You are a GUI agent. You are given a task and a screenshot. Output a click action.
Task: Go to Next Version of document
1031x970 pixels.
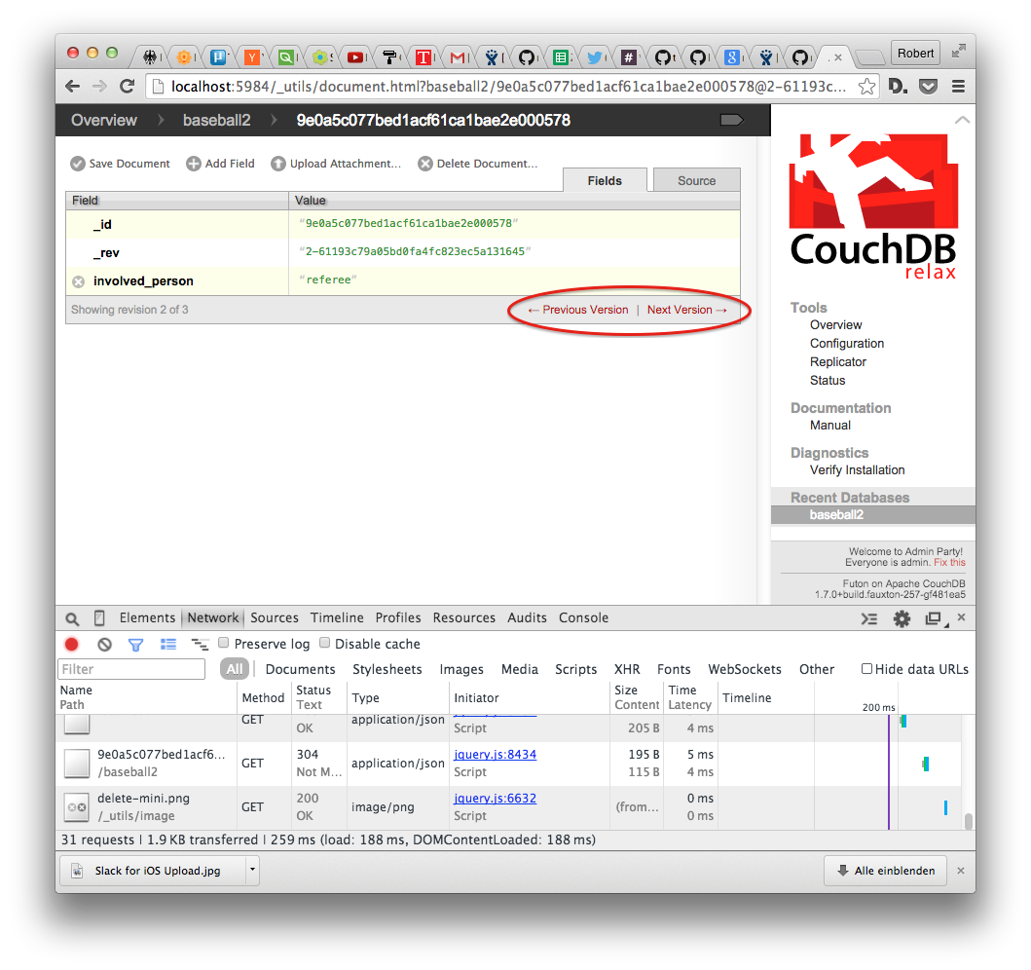point(687,309)
